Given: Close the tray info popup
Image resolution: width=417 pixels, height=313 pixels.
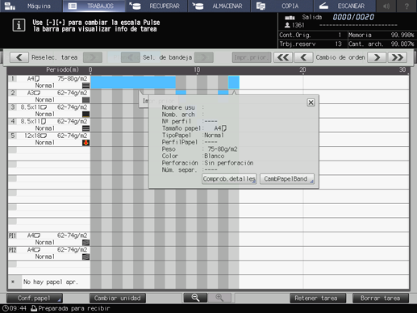Looking at the screenshot, I should point(311,102).
